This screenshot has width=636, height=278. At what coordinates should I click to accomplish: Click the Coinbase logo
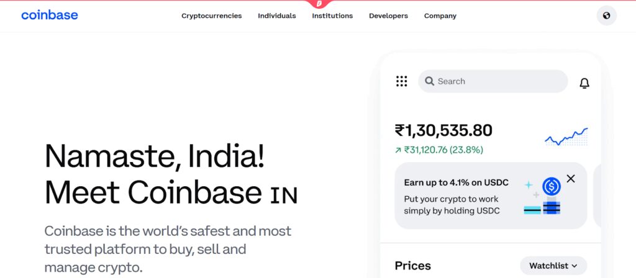tap(50, 16)
